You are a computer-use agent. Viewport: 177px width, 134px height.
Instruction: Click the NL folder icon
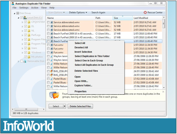click(x=29, y=31)
